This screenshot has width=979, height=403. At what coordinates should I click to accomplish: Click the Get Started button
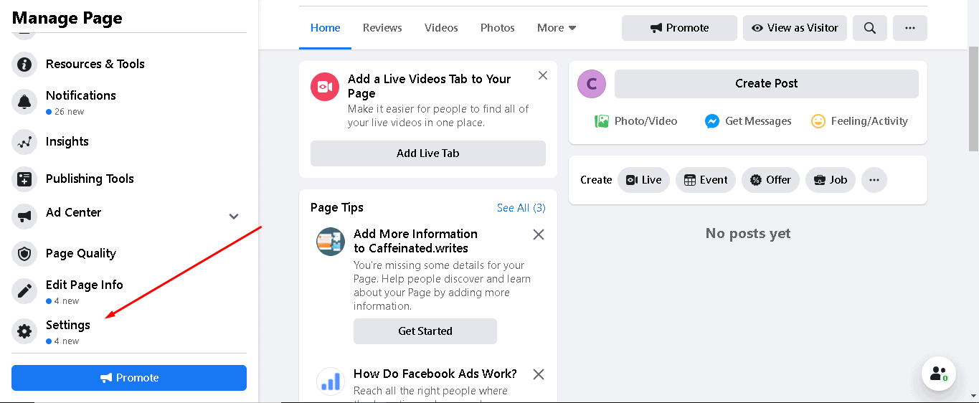tap(425, 331)
